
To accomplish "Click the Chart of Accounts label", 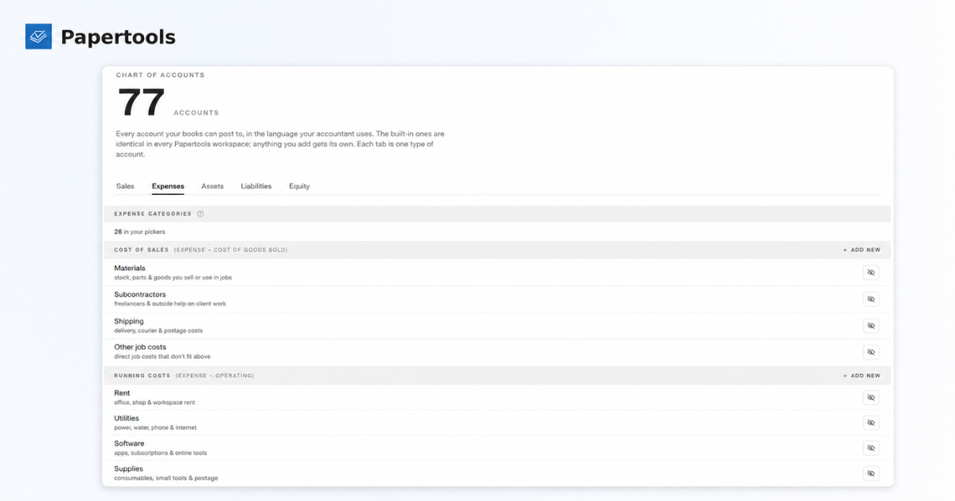I will click(x=160, y=75).
